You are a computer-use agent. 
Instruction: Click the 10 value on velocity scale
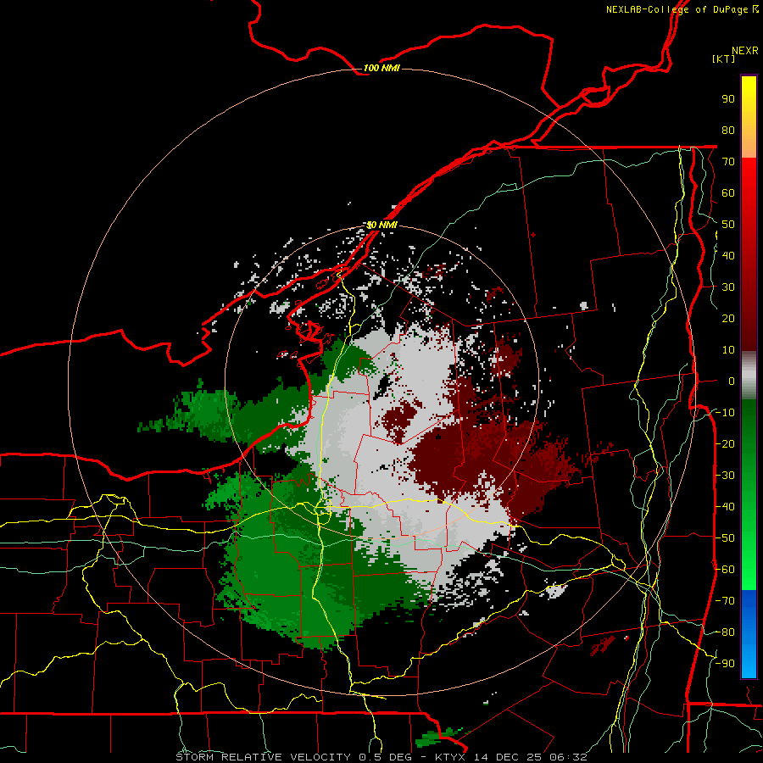click(x=728, y=350)
